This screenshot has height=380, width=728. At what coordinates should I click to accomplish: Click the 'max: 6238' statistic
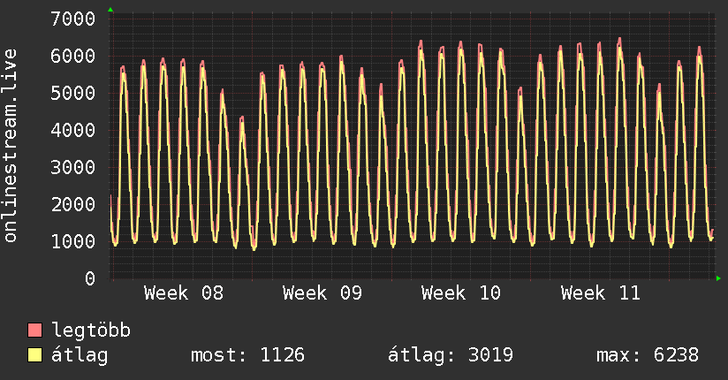[648, 355]
